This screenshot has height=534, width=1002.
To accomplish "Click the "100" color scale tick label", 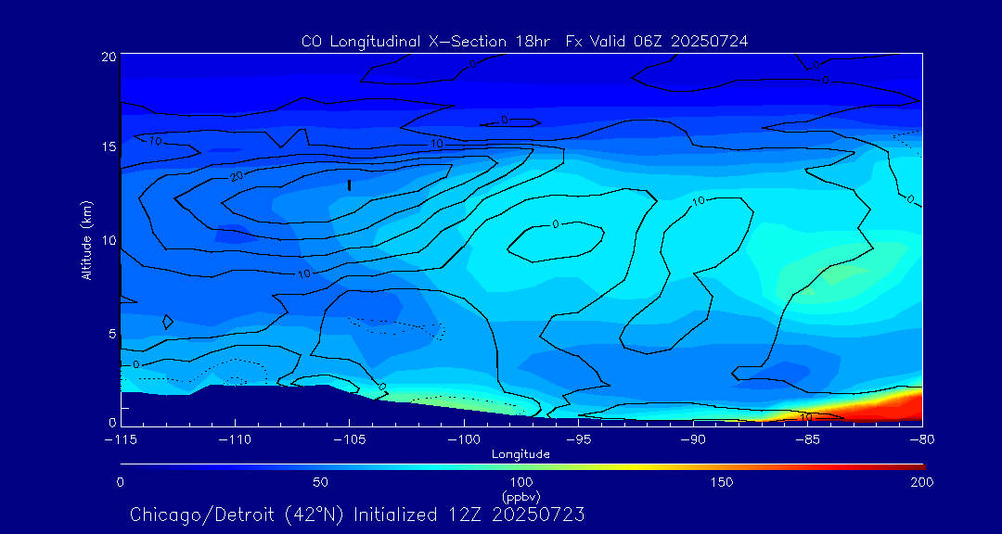I will pos(520,482).
